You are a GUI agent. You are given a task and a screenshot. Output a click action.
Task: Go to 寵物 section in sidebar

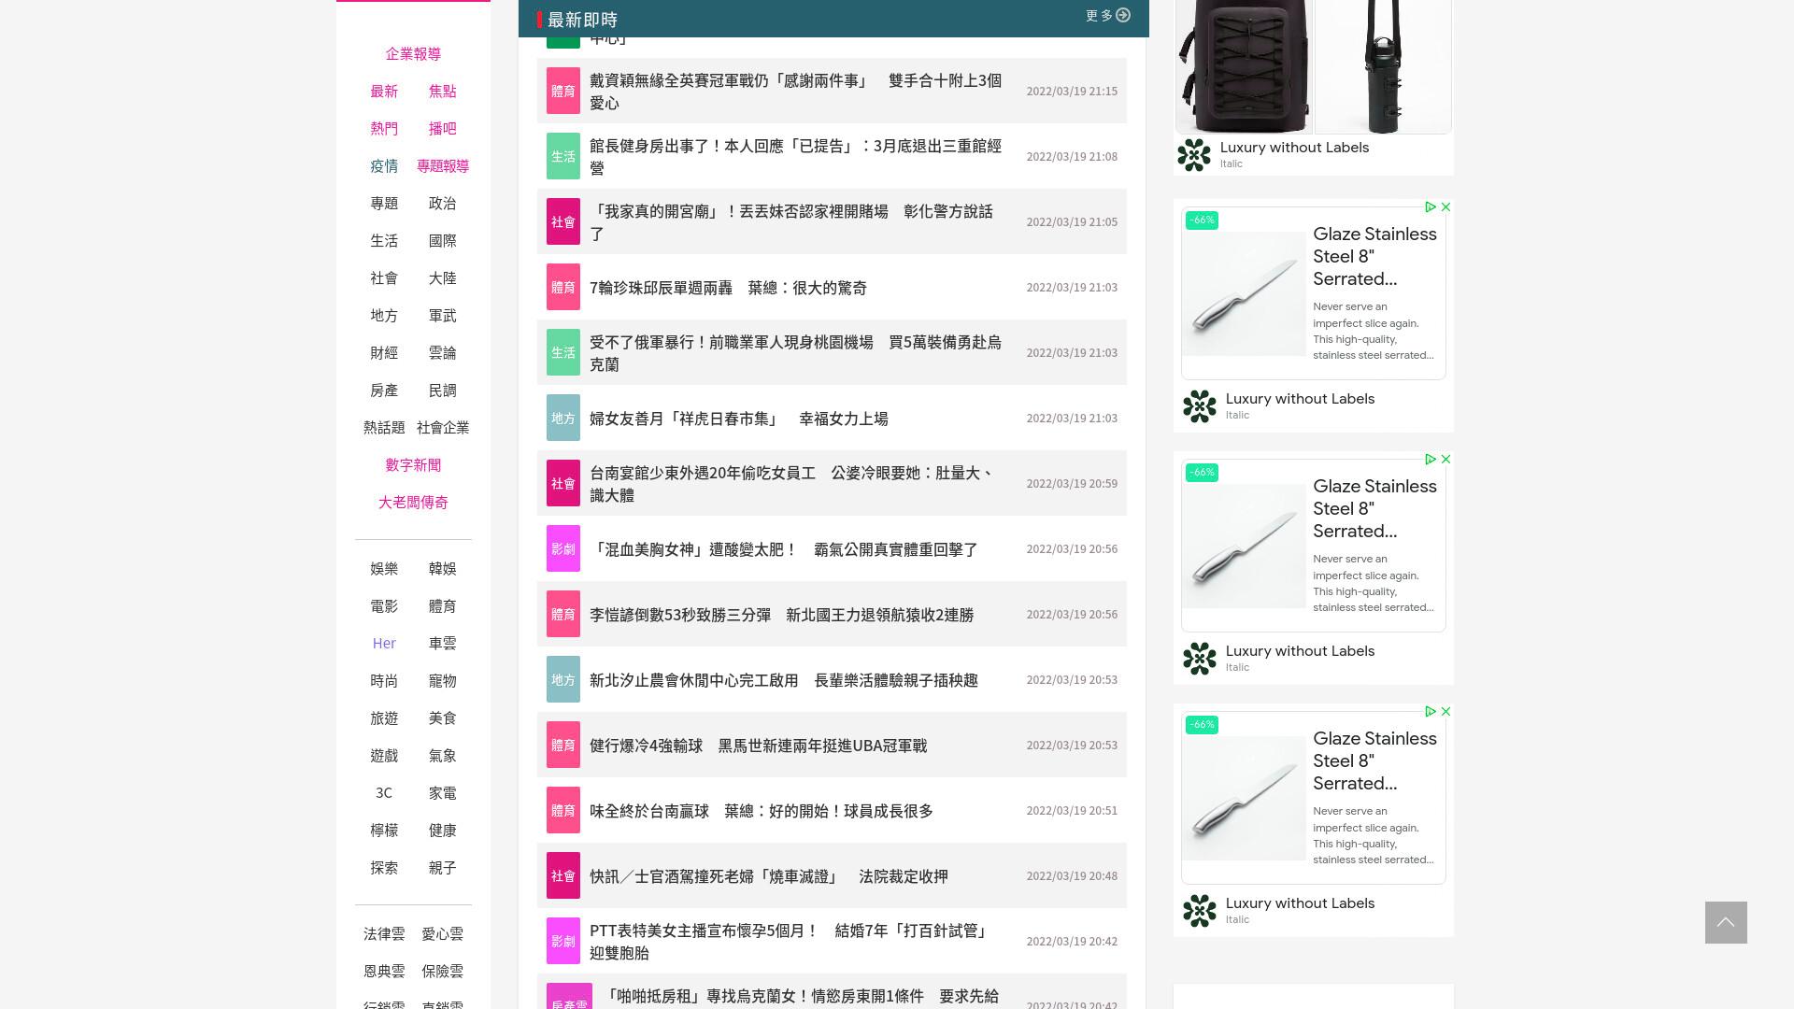[443, 681]
